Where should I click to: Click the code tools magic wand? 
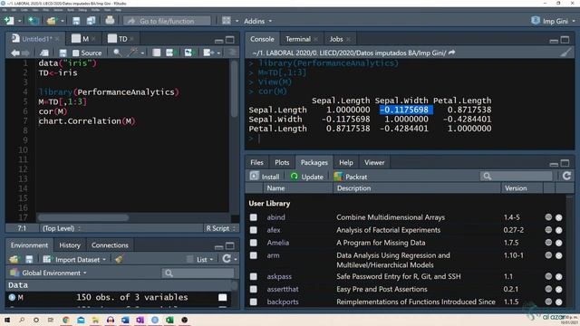132,53
